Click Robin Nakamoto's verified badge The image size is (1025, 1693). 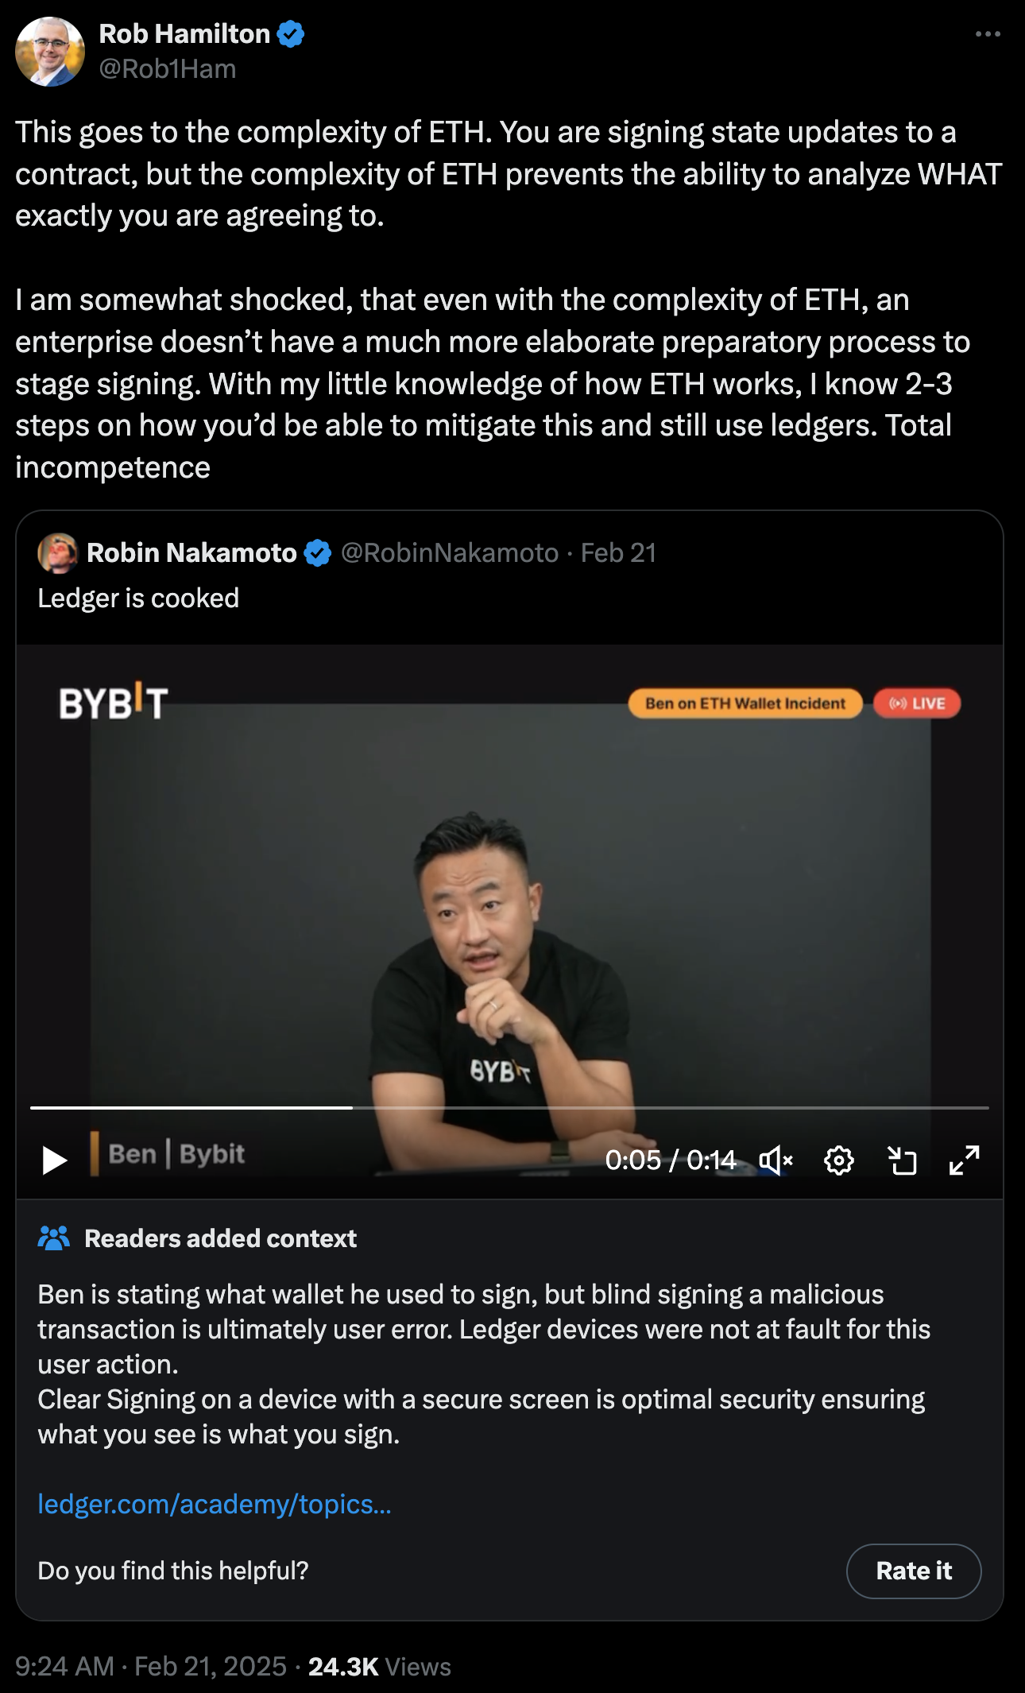[x=318, y=553]
